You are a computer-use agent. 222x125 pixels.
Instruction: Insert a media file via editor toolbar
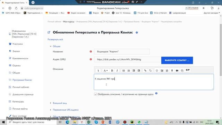167,70
